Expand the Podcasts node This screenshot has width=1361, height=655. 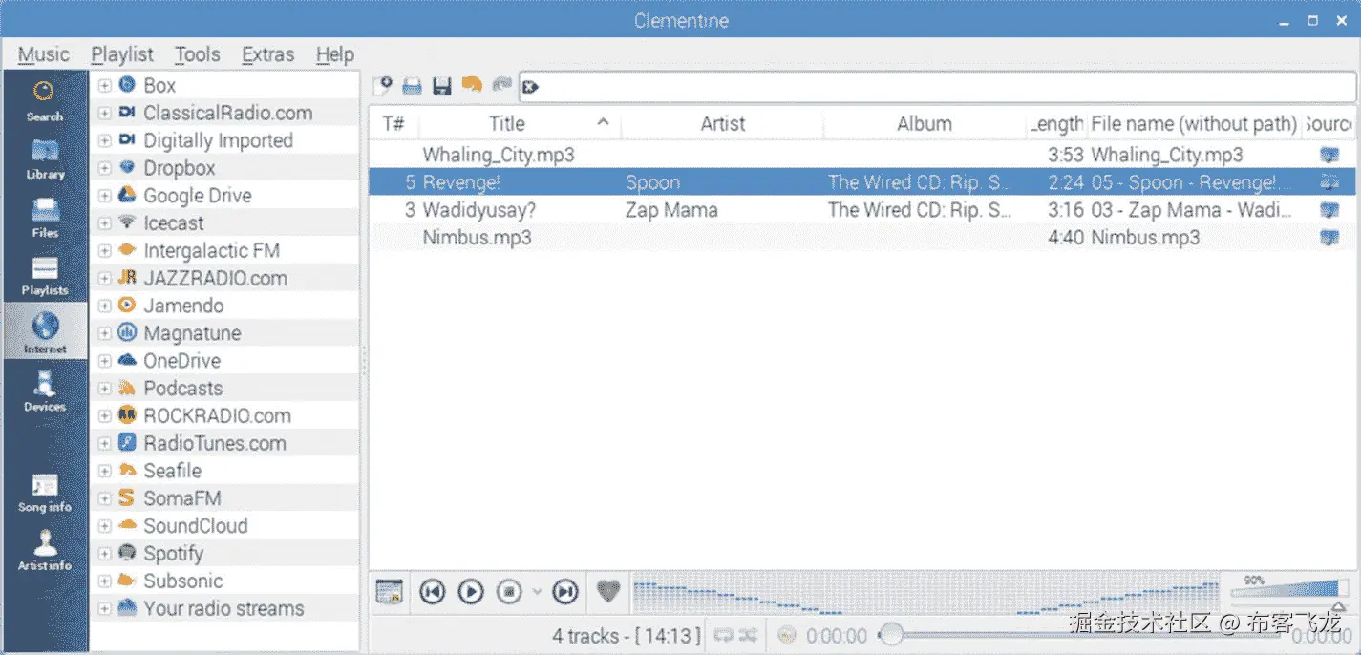pyautogui.click(x=105, y=389)
